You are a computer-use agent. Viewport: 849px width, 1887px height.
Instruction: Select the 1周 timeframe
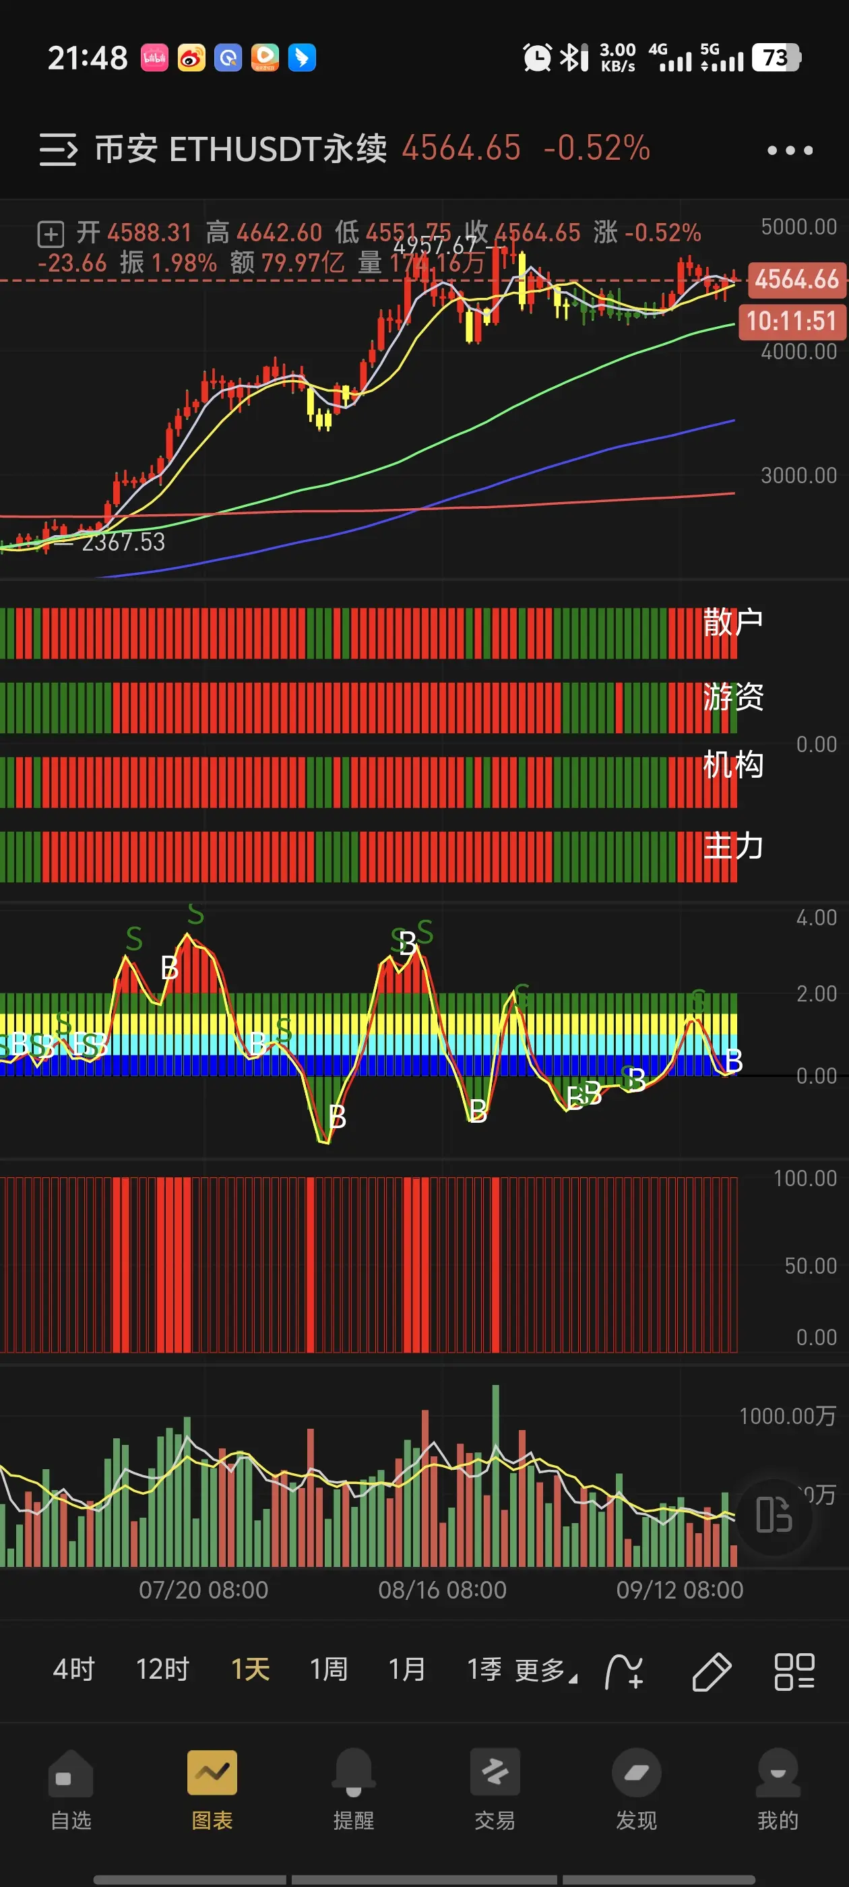click(x=328, y=1669)
